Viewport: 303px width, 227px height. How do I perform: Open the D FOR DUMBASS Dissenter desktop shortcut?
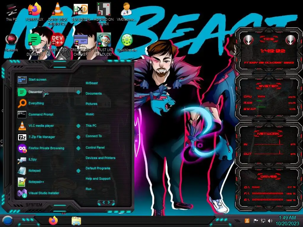click(x=34, y=44)
